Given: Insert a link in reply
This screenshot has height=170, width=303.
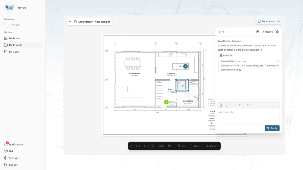Looking at the screenshot, I should pyautogui.click(x=248, y=105).
